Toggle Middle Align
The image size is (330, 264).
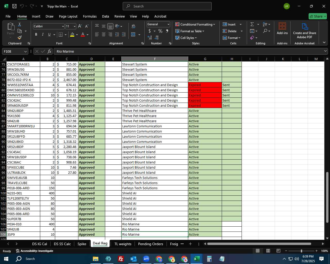(104, 26)
